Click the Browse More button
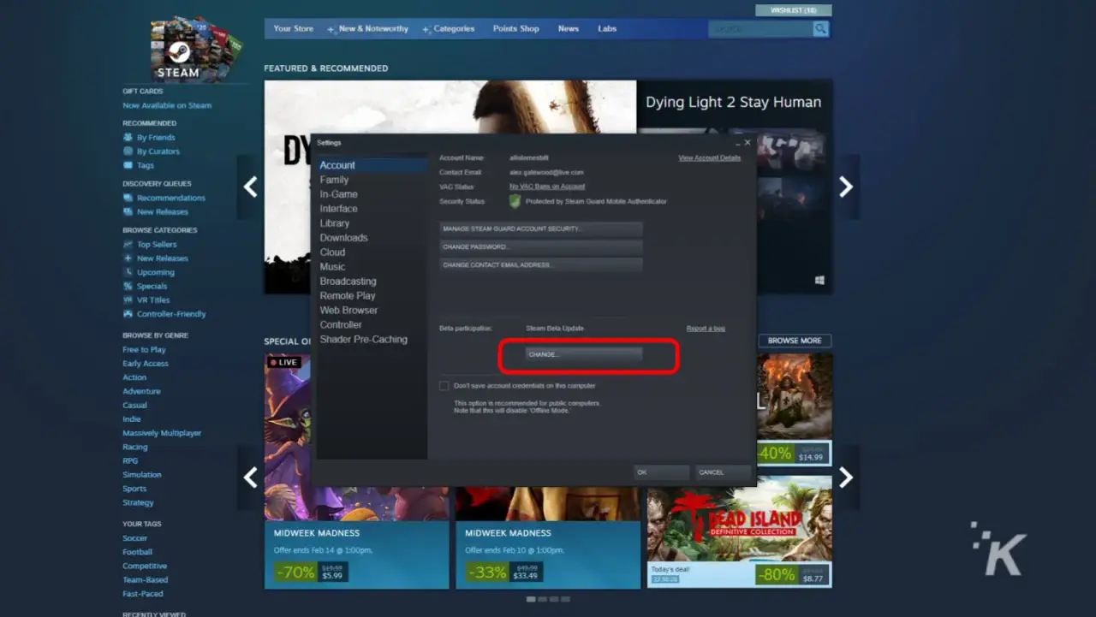 795,341
